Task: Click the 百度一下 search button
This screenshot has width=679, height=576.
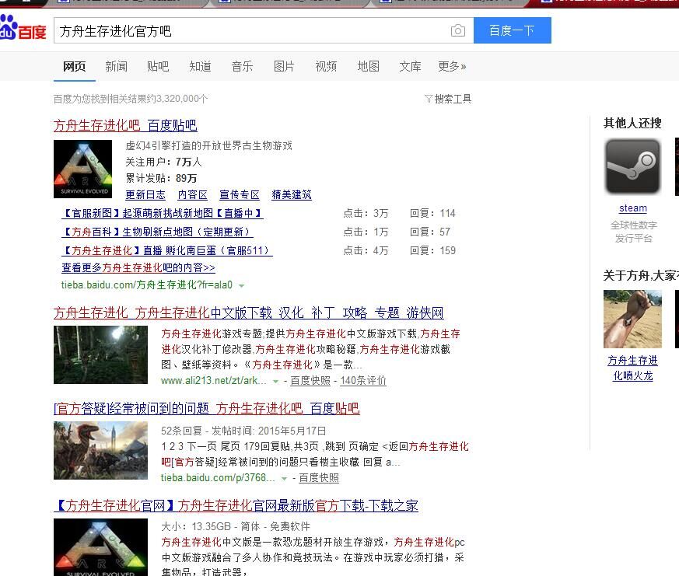Action: 513,30
